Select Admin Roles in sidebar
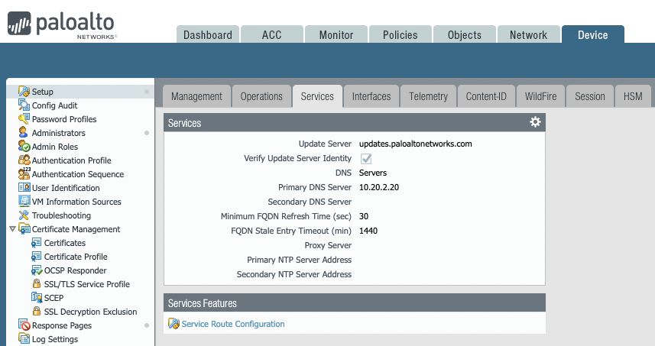The width and height of the screenshot is (655, 346). tap(55, 147)
